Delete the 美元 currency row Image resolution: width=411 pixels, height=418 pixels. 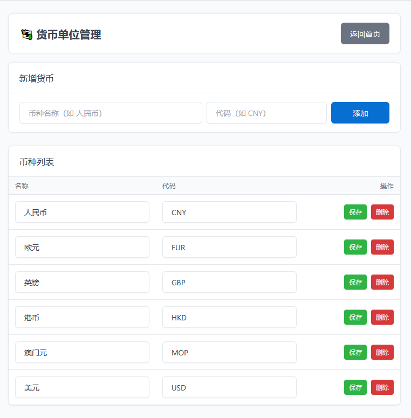pos(382,387)
